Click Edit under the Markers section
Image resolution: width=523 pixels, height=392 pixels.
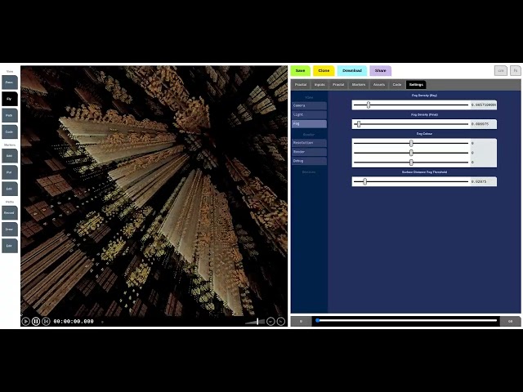[10, 189]
